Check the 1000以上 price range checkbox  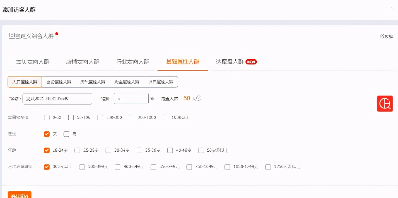[166, 117]
